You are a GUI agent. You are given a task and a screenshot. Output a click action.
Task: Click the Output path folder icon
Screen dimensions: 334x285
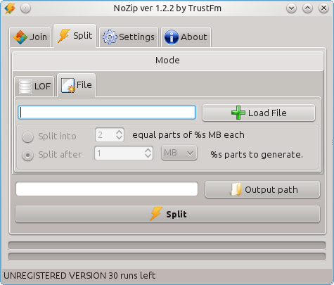(236, 189)
